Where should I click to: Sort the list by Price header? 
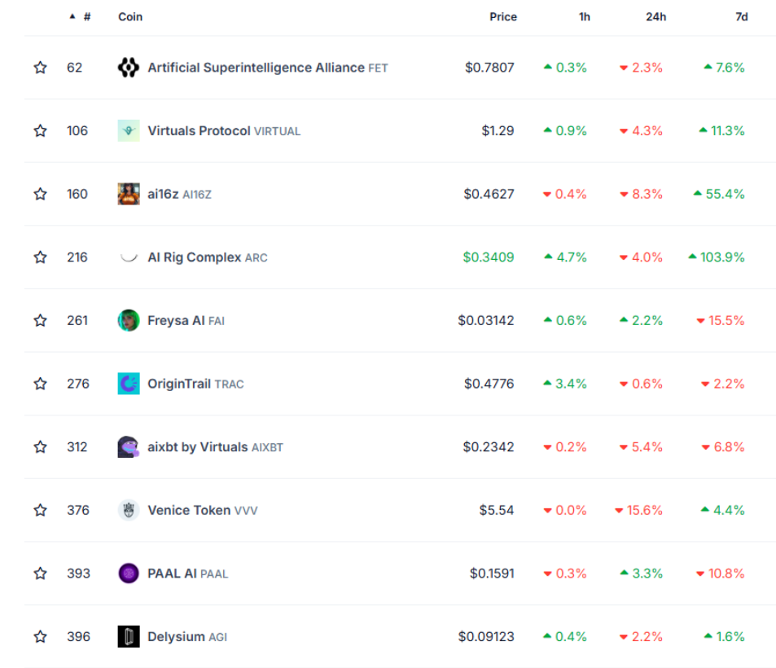503,16
